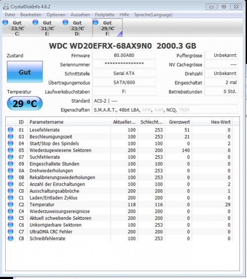Screen dimensions: 247x279
Task: Click the Eingeschaltet field 2 mal
Action: pos(221,82)
